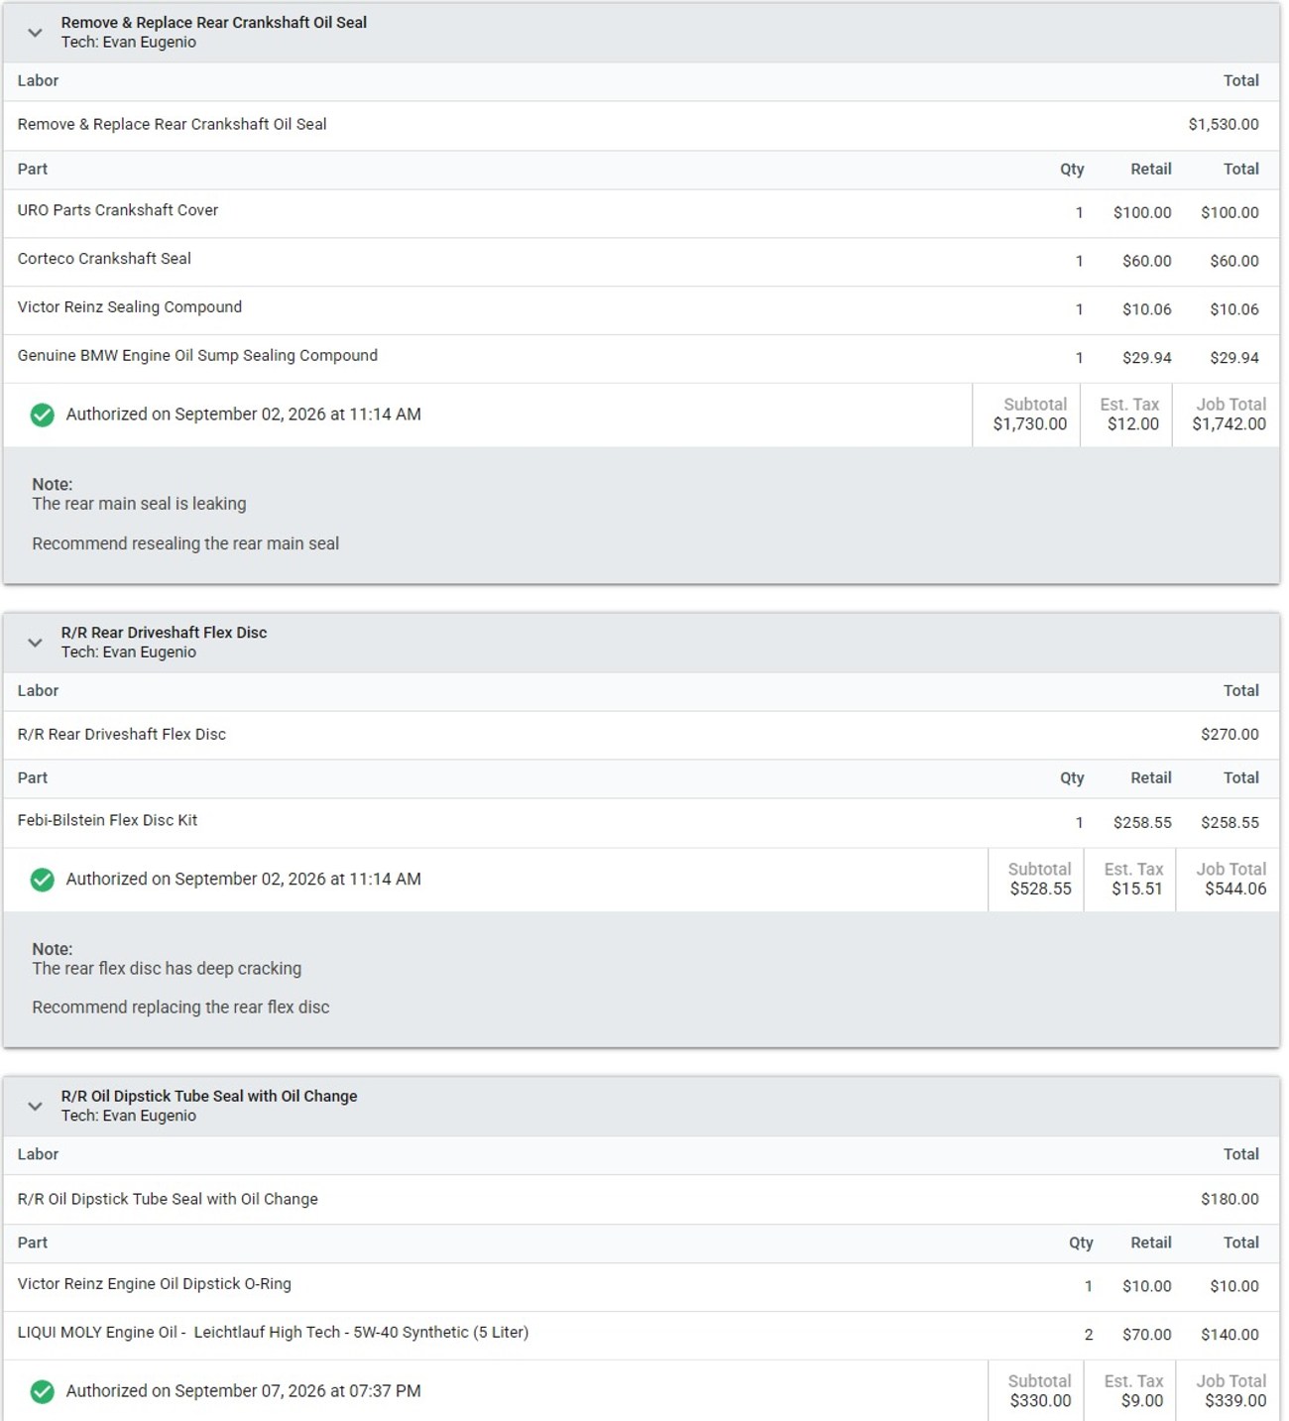Click the green checkmark authorized September 07

point(42,1391)
